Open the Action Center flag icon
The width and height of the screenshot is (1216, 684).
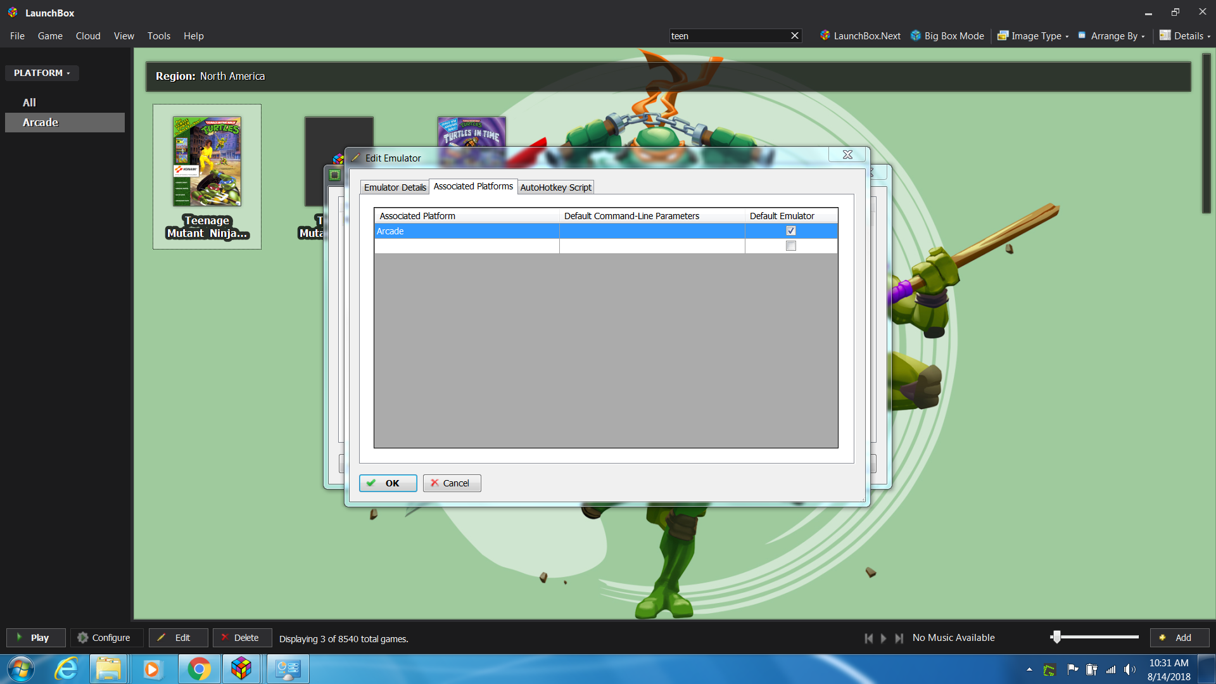1072,669
